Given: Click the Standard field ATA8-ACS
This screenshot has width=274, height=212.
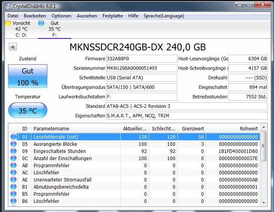Looking at the screenshot, I should [187, 106].
